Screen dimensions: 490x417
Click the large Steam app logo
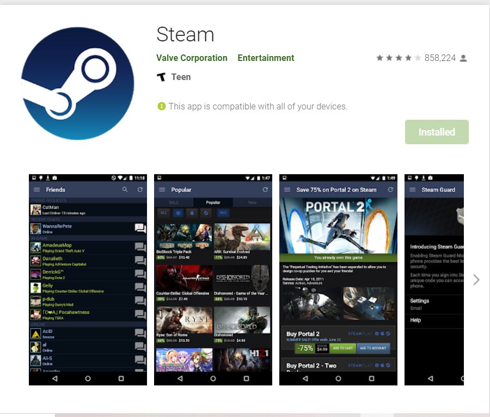(x=77, y=83)
